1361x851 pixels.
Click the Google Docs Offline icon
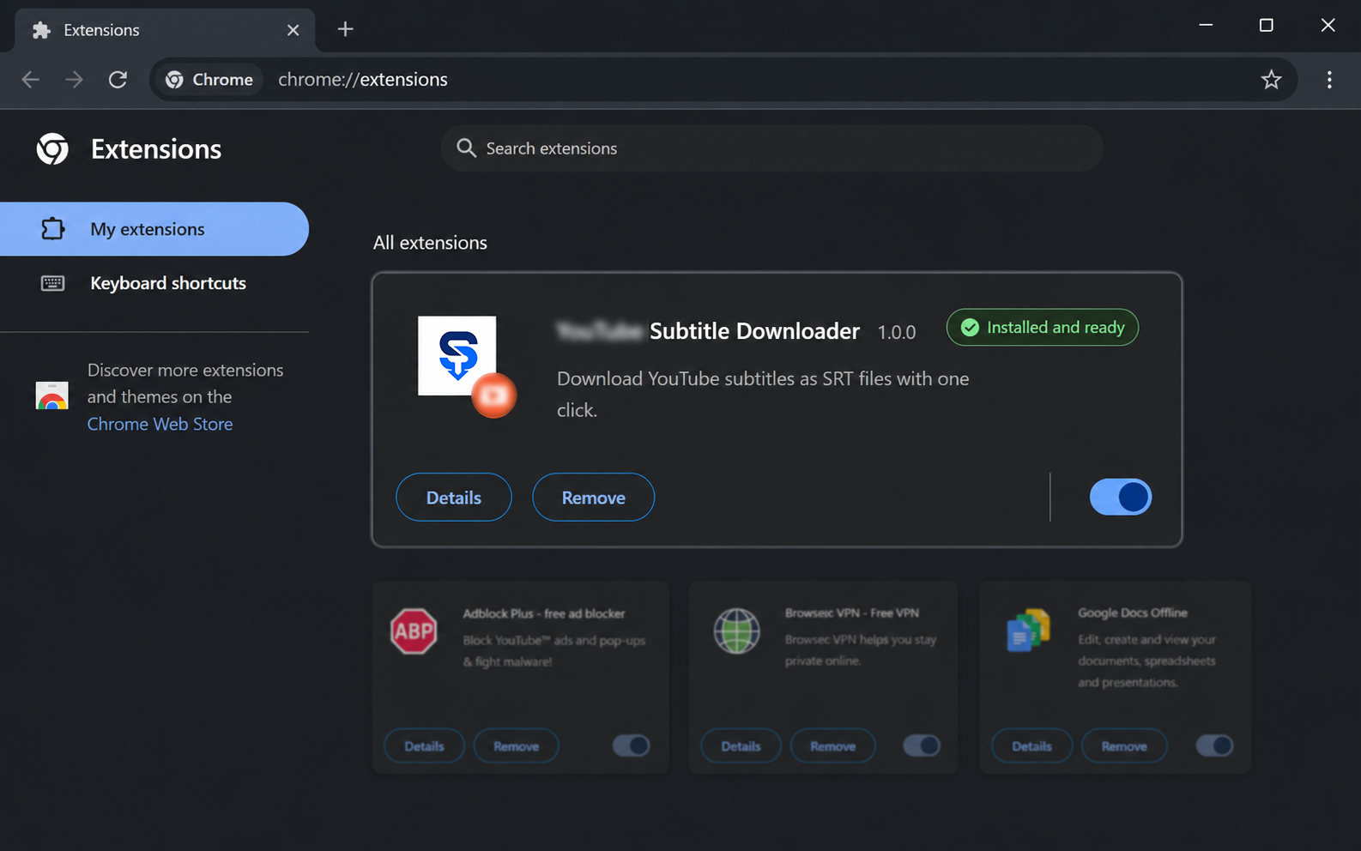tap(1028, 631)
